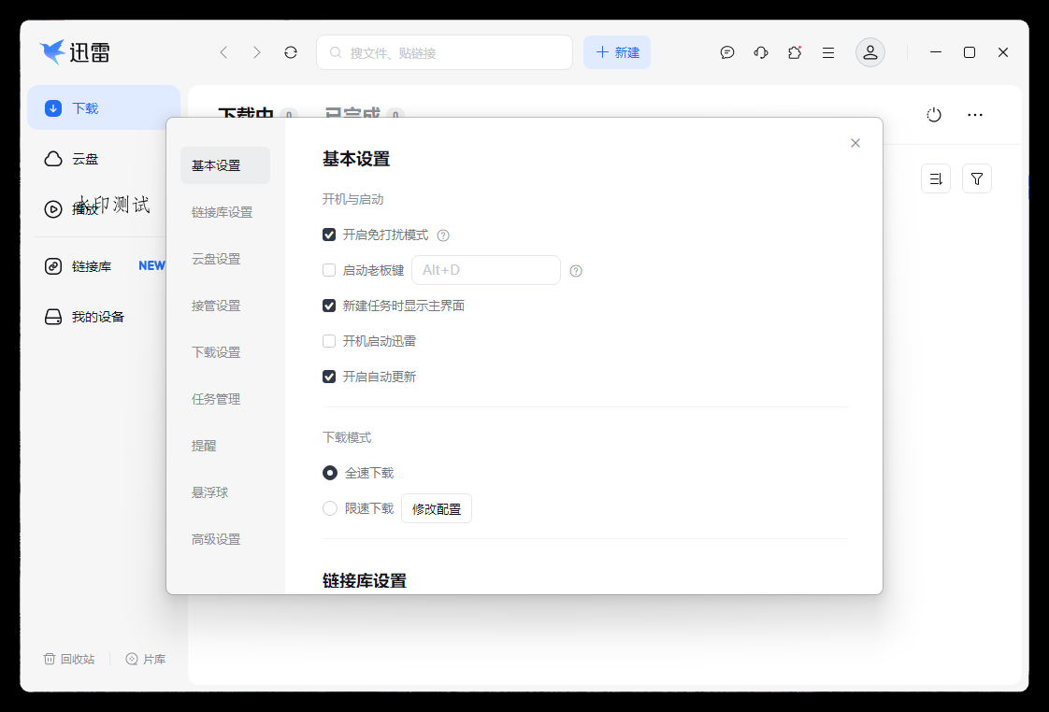
Task: Click the user avatar icon
Action: point(869,52)
